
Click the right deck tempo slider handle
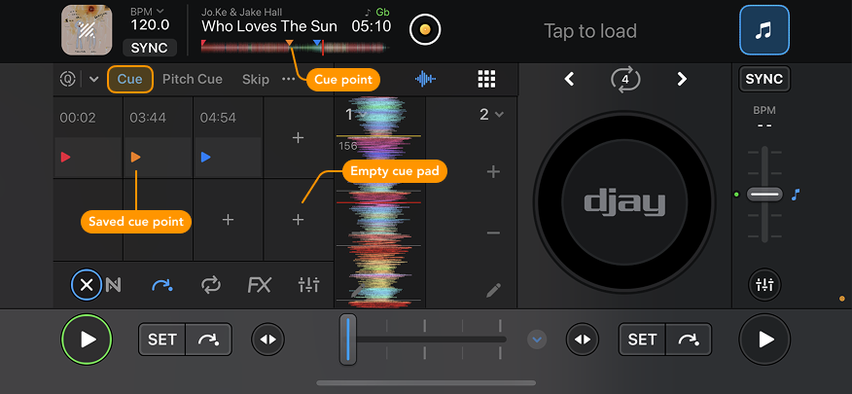pos(764,195)
